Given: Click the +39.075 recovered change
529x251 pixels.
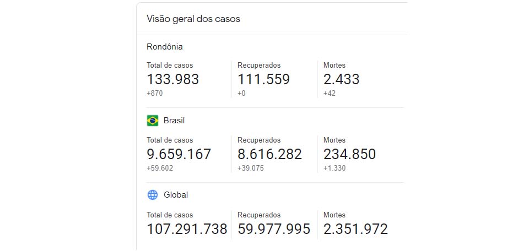Looking at the screenshot, I should (251, 168).
